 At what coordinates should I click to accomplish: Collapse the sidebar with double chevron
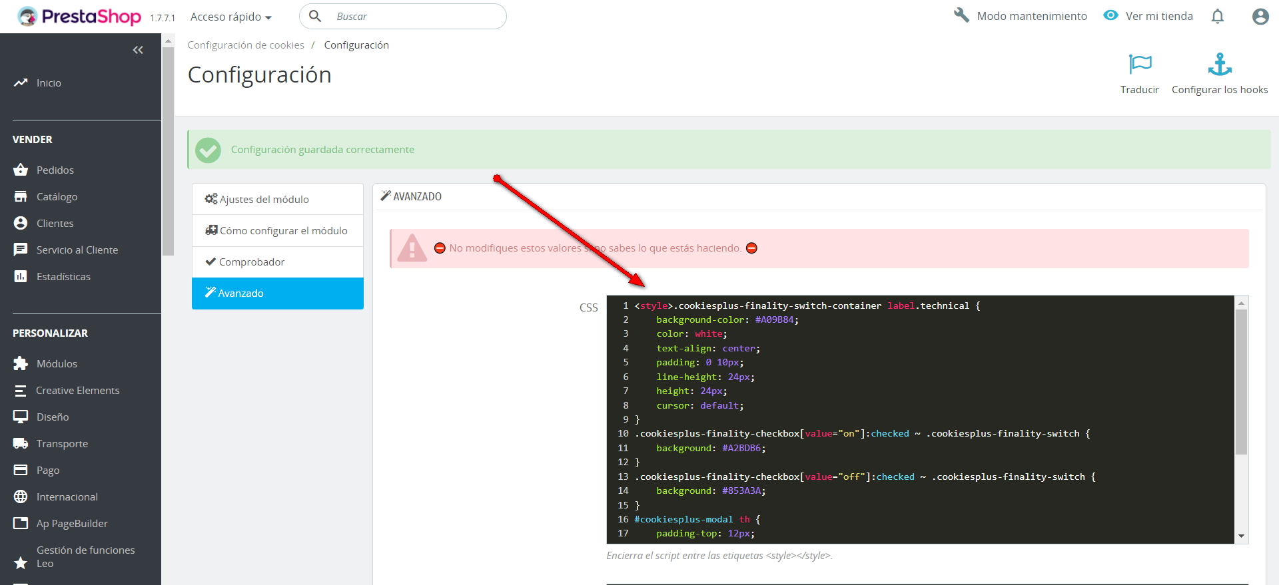pos(138,50)
